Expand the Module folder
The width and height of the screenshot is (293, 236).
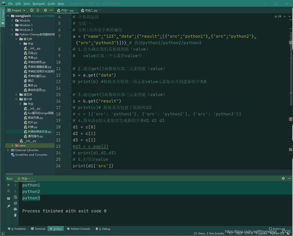coord(12,21)
